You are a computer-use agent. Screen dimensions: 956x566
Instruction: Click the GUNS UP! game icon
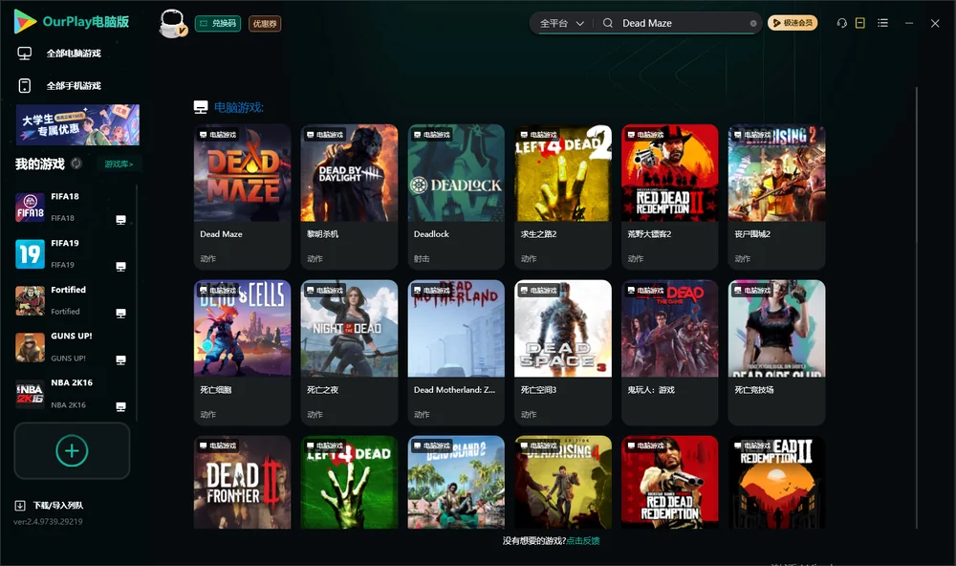[x=30, y=348]
